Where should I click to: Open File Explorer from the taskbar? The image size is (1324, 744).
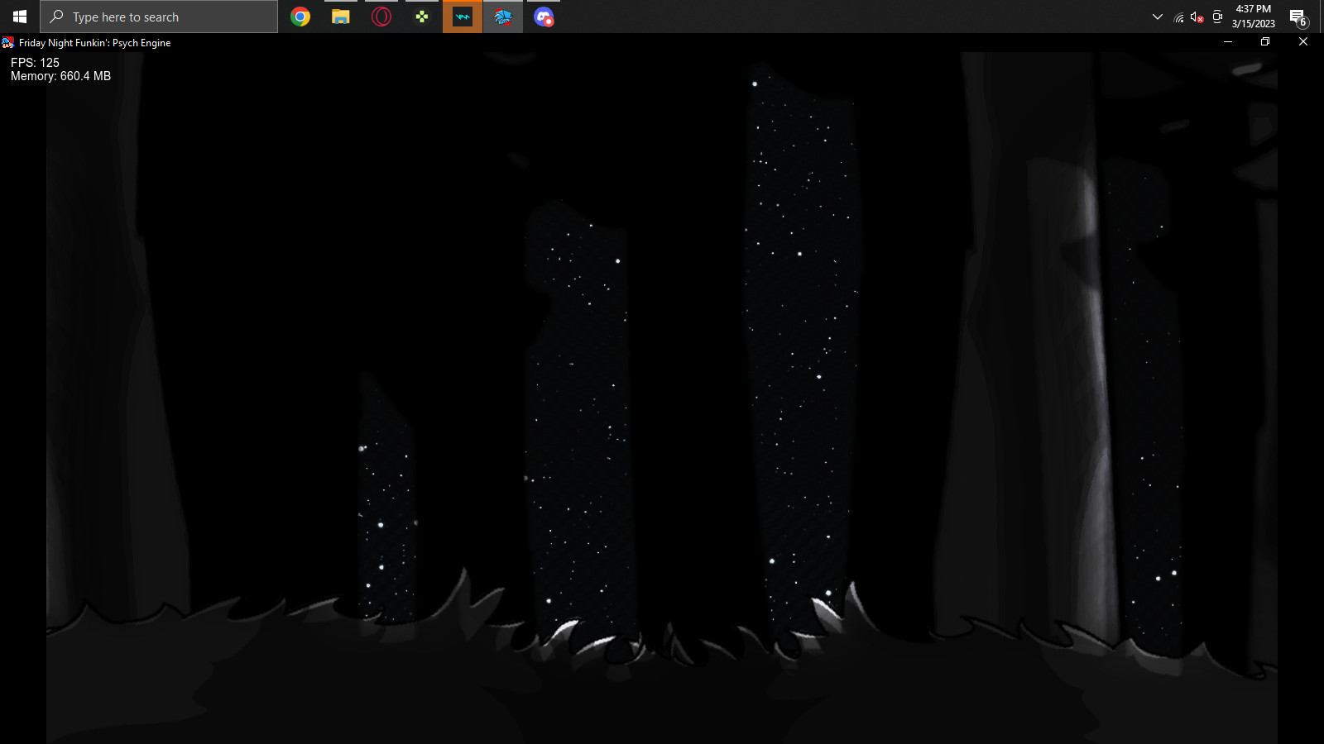point(341,17)
